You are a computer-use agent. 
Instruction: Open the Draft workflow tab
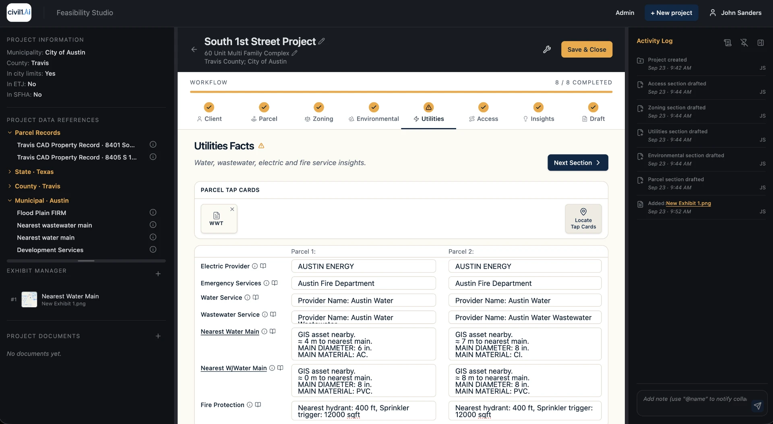tap(593, 113)
